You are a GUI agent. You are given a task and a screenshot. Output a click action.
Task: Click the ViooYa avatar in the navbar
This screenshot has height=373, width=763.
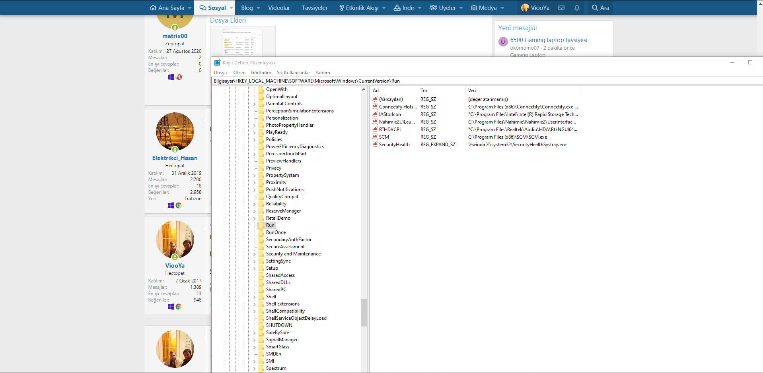tap(525, 8)
